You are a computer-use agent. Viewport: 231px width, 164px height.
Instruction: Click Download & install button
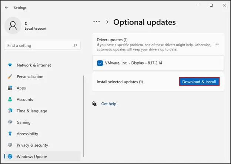coord(199,82)
